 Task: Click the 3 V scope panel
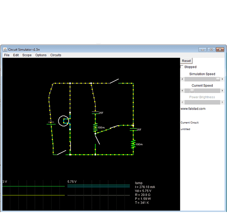pos(33,195)
